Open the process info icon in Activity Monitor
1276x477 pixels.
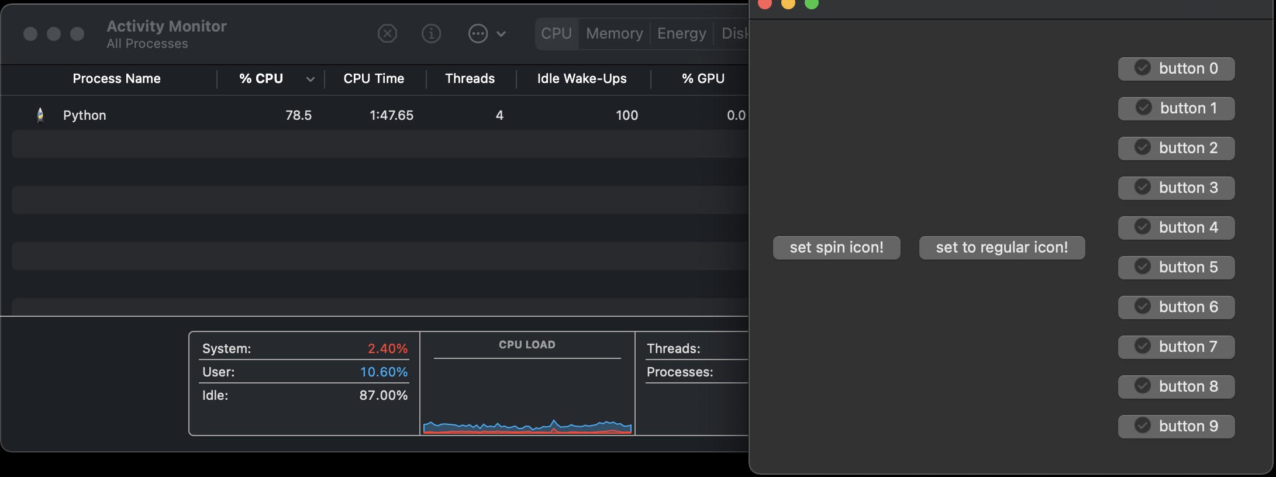(x=432, y=33)
